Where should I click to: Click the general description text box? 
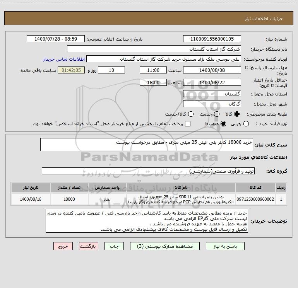tap(147, 145)
